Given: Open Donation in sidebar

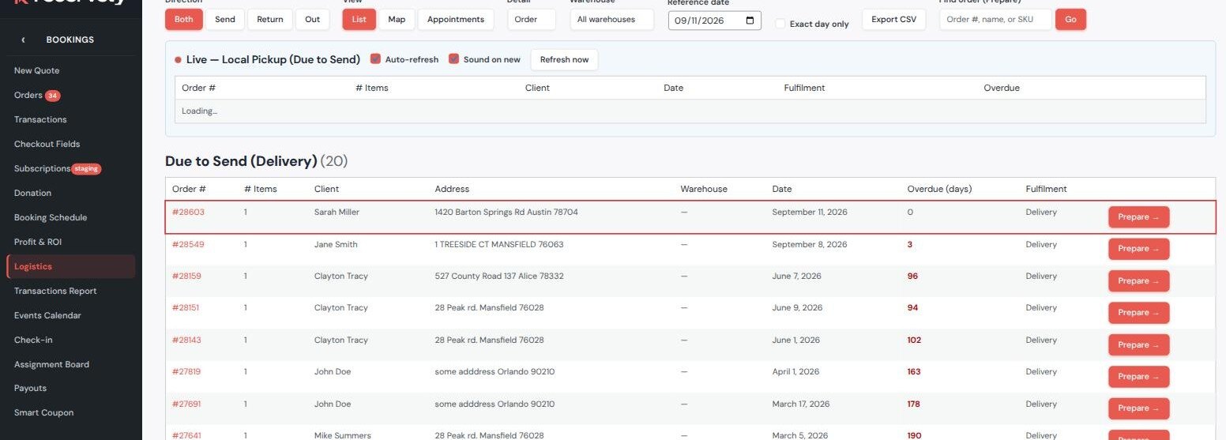Looking at the screenshot, I should (x=32, y=193).
